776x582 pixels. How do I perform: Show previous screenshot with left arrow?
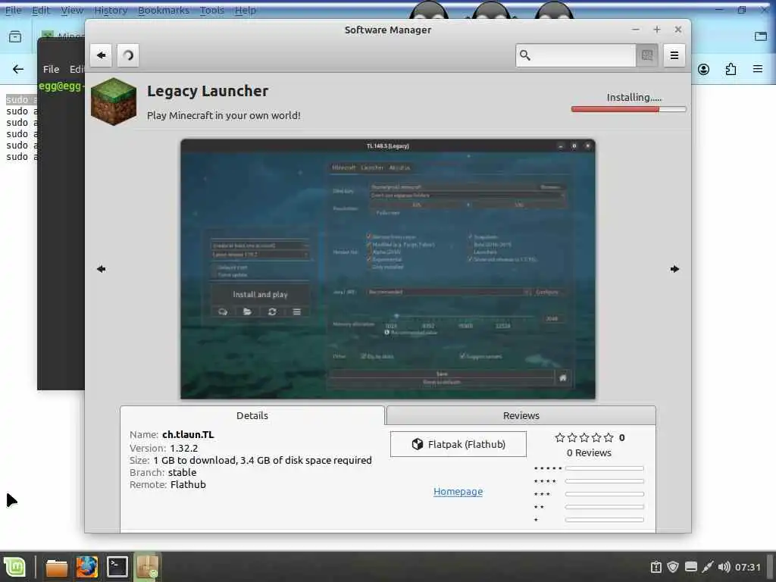(101, 269)
